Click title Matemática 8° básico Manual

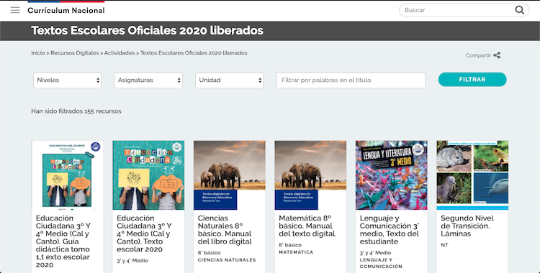click(x=307, y=226)
